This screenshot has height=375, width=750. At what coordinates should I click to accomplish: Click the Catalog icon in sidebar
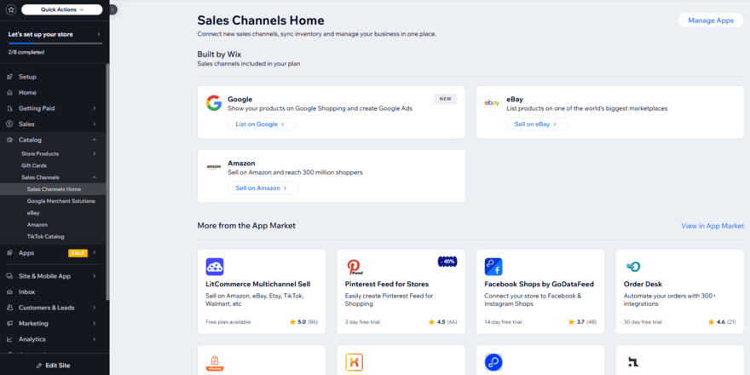point(10,140)
